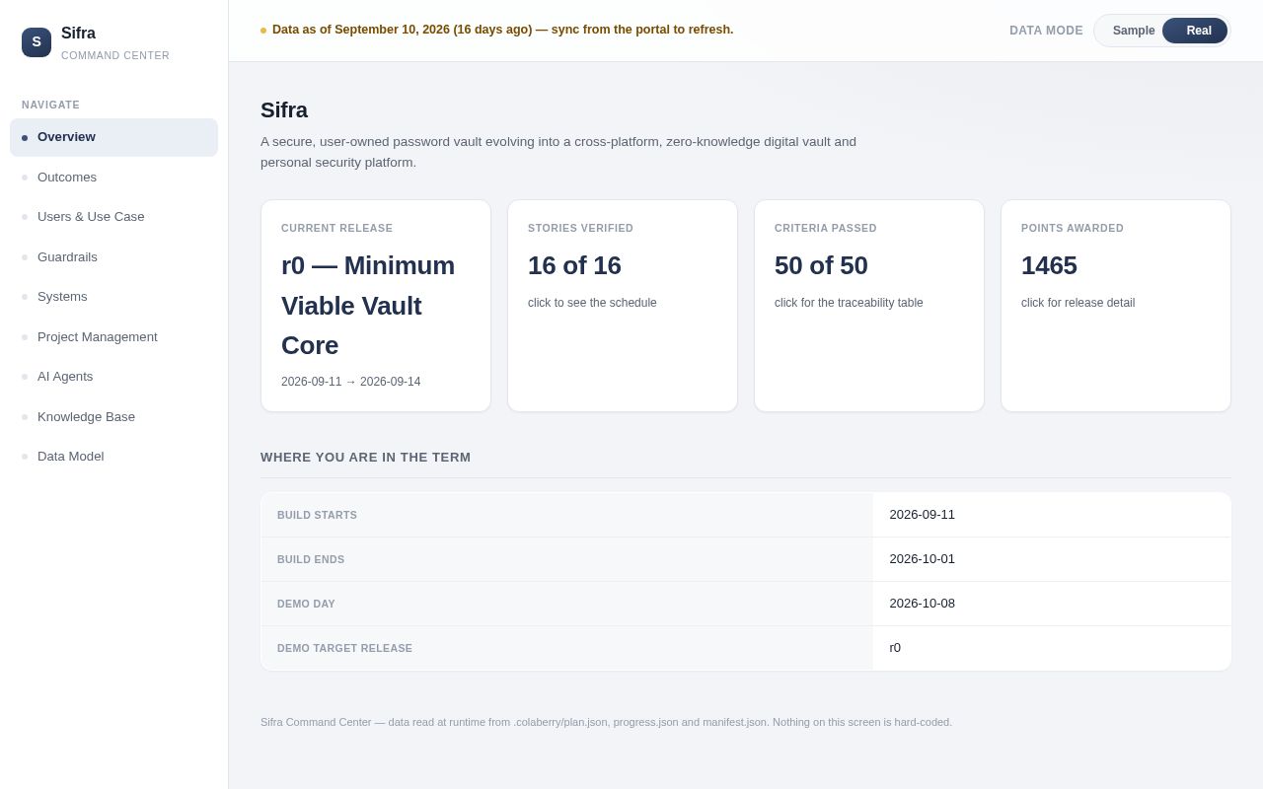Go to Outcomes in the sidebar

(x=113, y=178)
